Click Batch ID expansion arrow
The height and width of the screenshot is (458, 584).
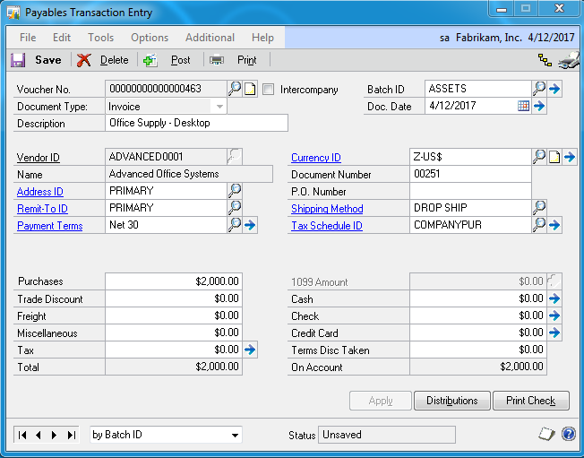point(554,89)
